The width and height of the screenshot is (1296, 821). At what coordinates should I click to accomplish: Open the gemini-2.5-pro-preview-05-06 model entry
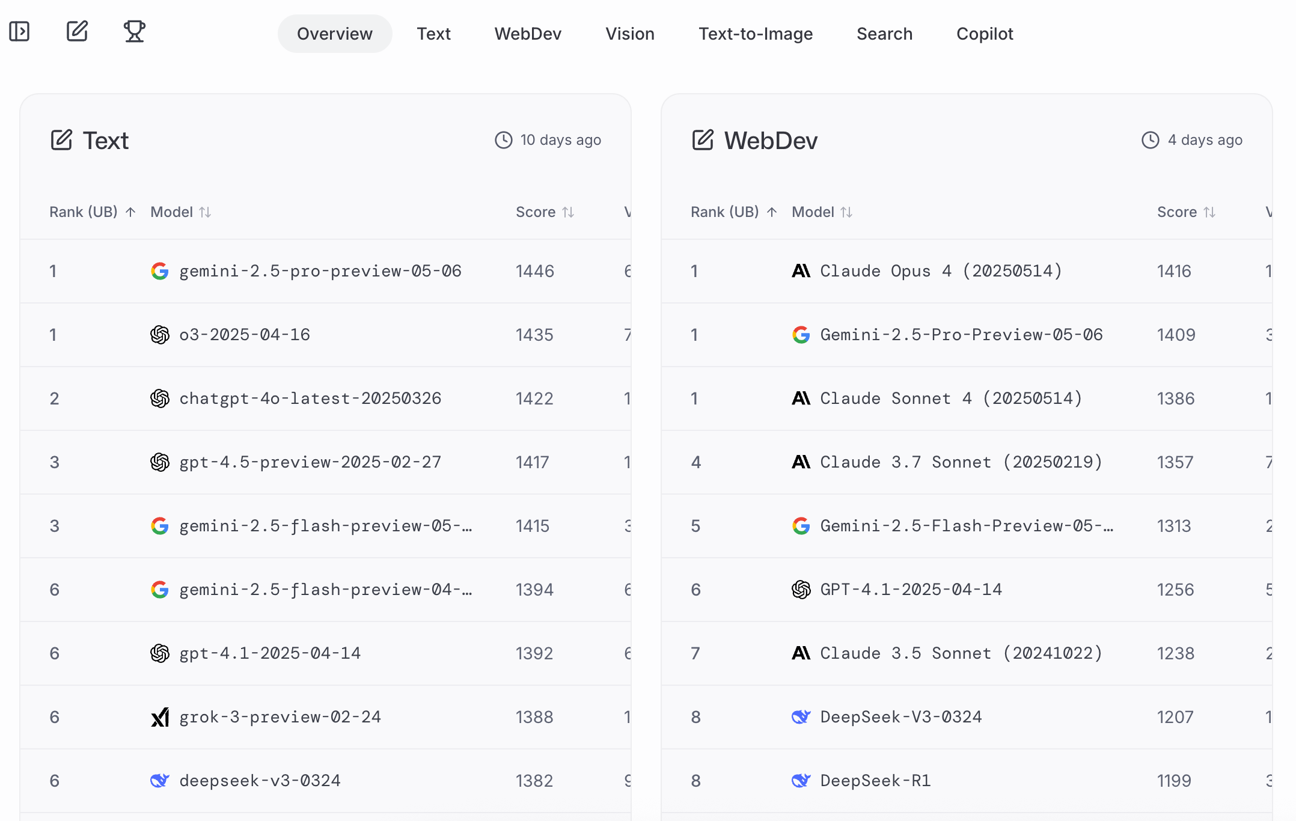tap(320, 271)
